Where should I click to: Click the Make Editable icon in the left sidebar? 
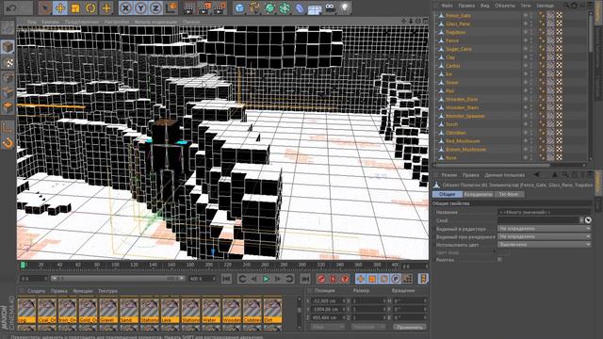point(8,27)
